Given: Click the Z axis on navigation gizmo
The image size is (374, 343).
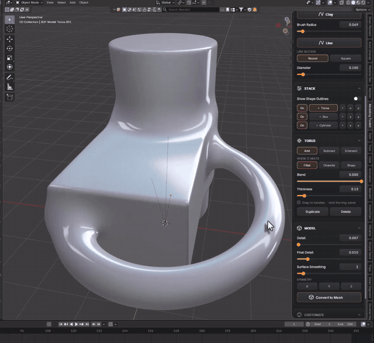Looking at the screenshot, I should (x=287, y=19).
